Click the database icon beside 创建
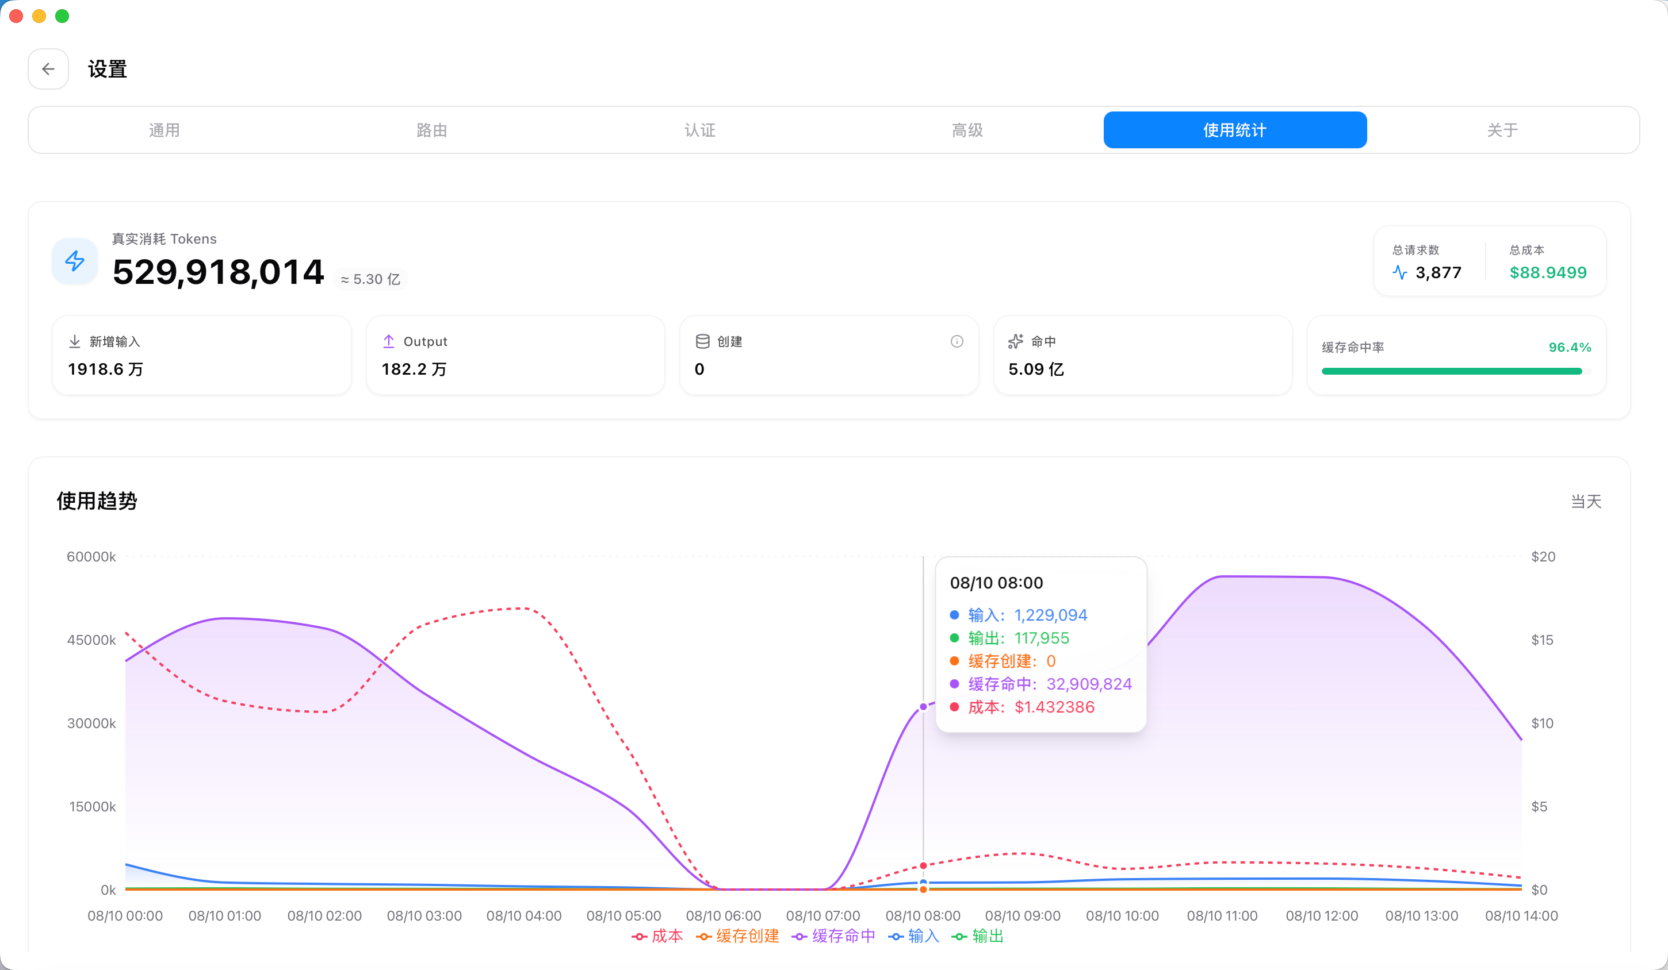 (x=702, y=341)
